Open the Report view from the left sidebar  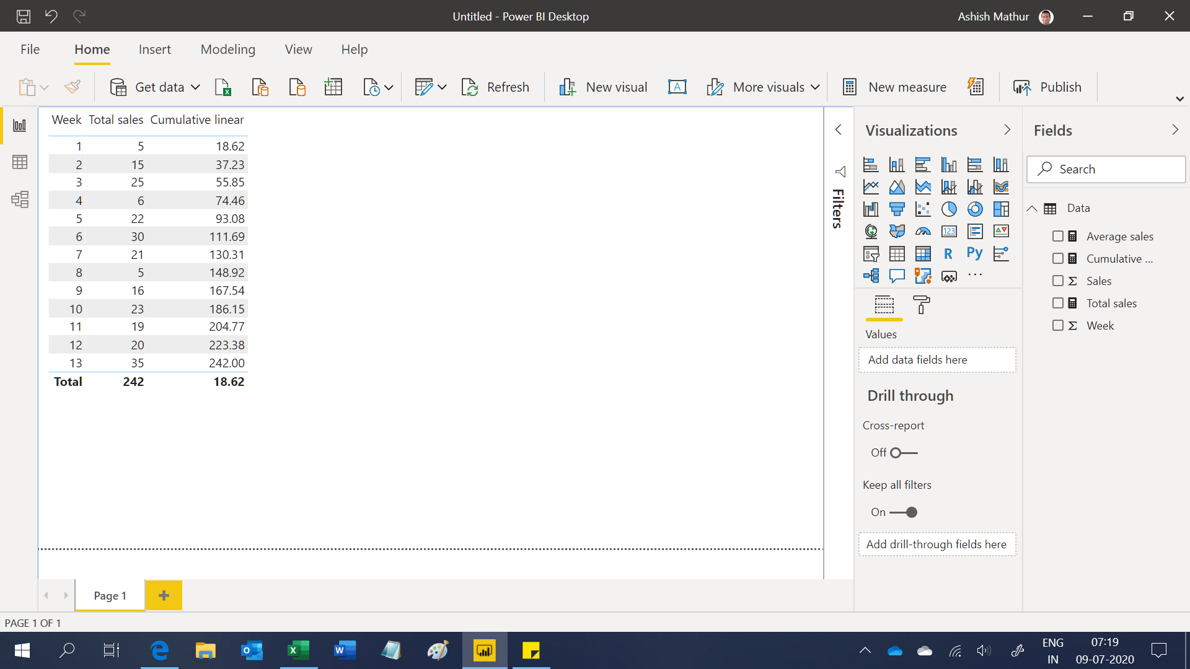(20, 126)
